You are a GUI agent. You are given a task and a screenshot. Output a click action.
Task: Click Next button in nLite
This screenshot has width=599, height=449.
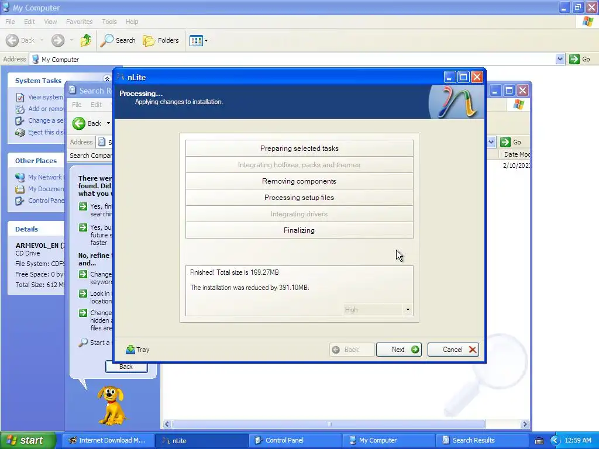pyautogui.click(x=398, y=350)
